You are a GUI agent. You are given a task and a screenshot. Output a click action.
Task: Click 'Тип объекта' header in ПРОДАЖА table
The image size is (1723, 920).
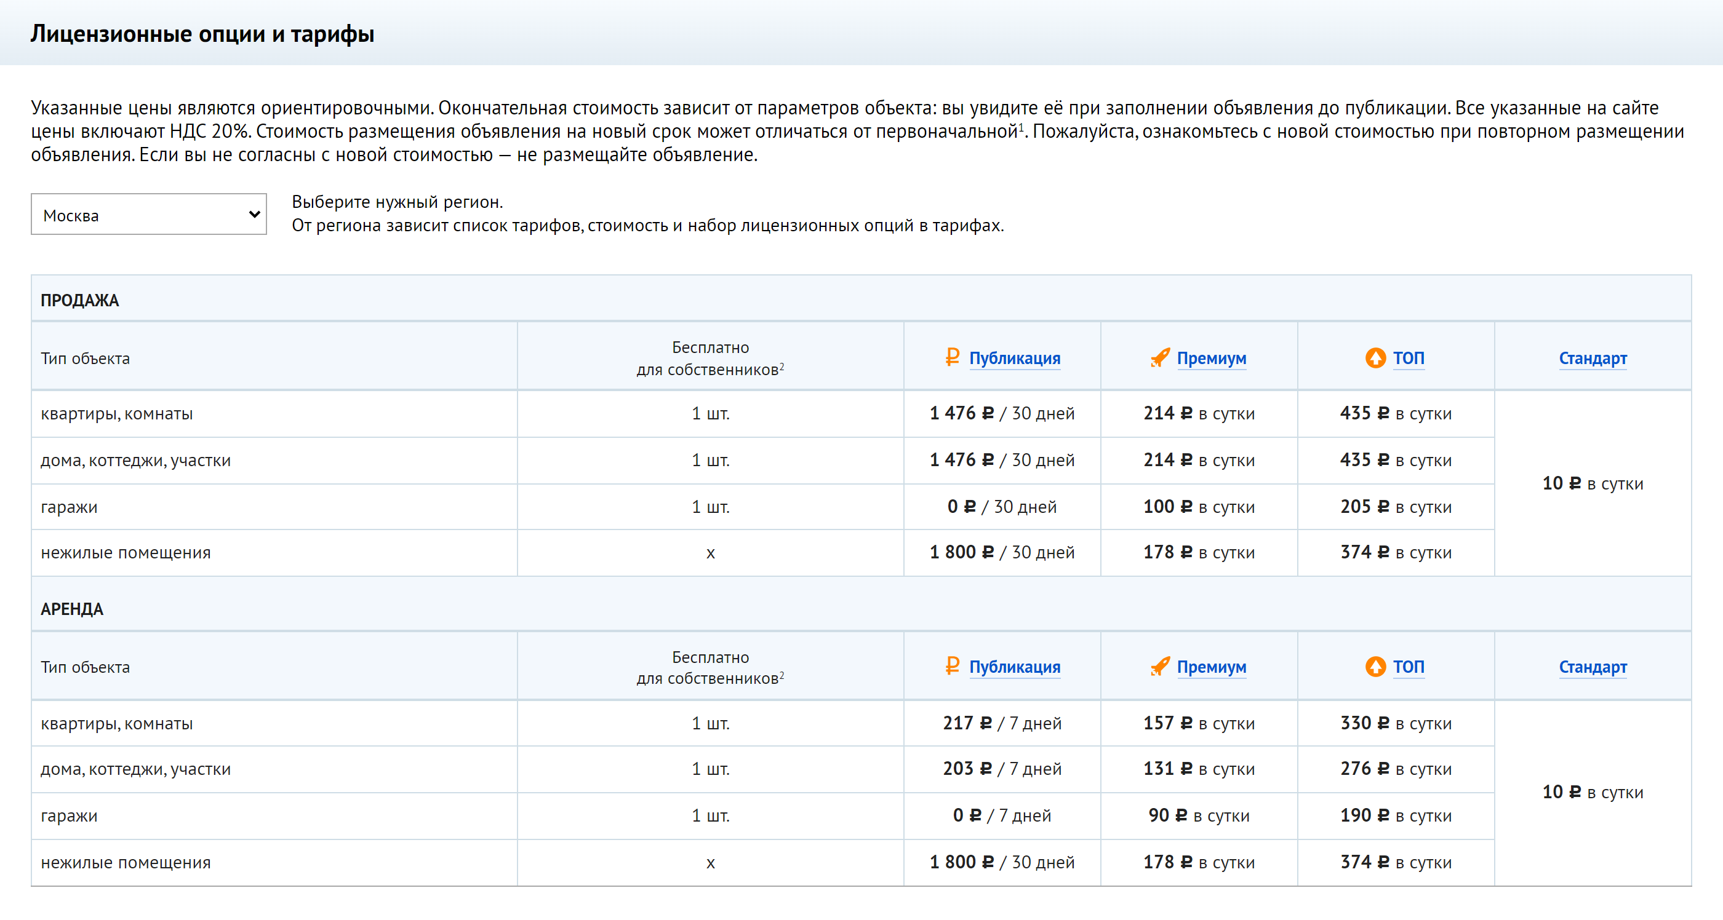point(85,359)
